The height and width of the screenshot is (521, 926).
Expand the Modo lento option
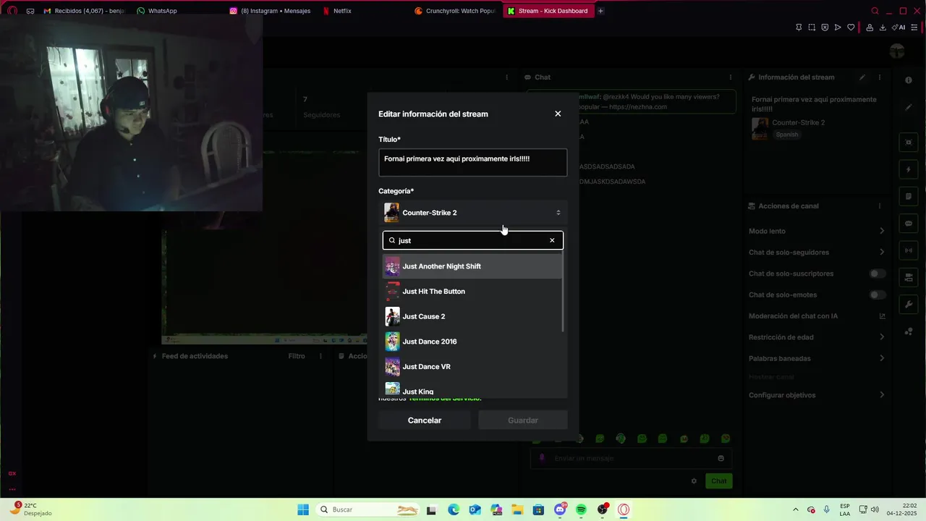tap(817, 231)
